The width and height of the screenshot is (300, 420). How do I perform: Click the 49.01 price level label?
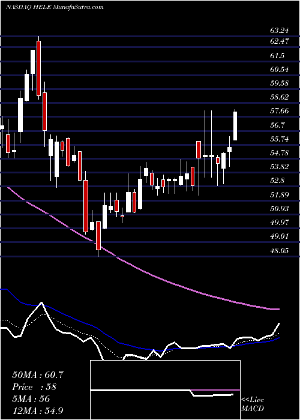280,236
